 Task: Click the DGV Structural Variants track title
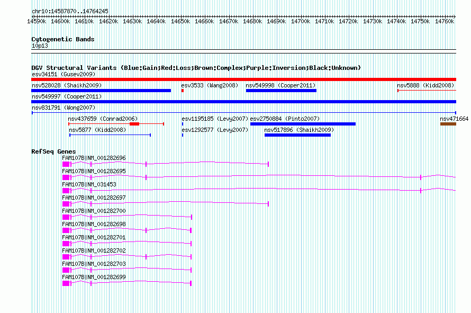(x=196, y=68)
